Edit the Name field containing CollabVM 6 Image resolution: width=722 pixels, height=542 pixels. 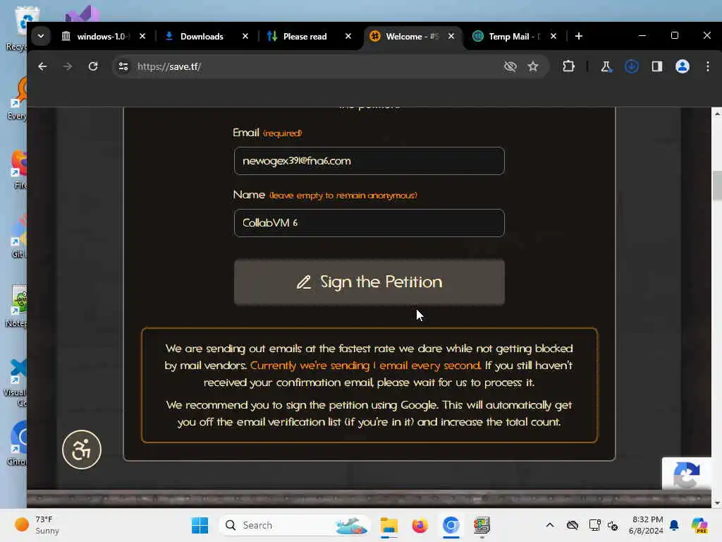369,223
